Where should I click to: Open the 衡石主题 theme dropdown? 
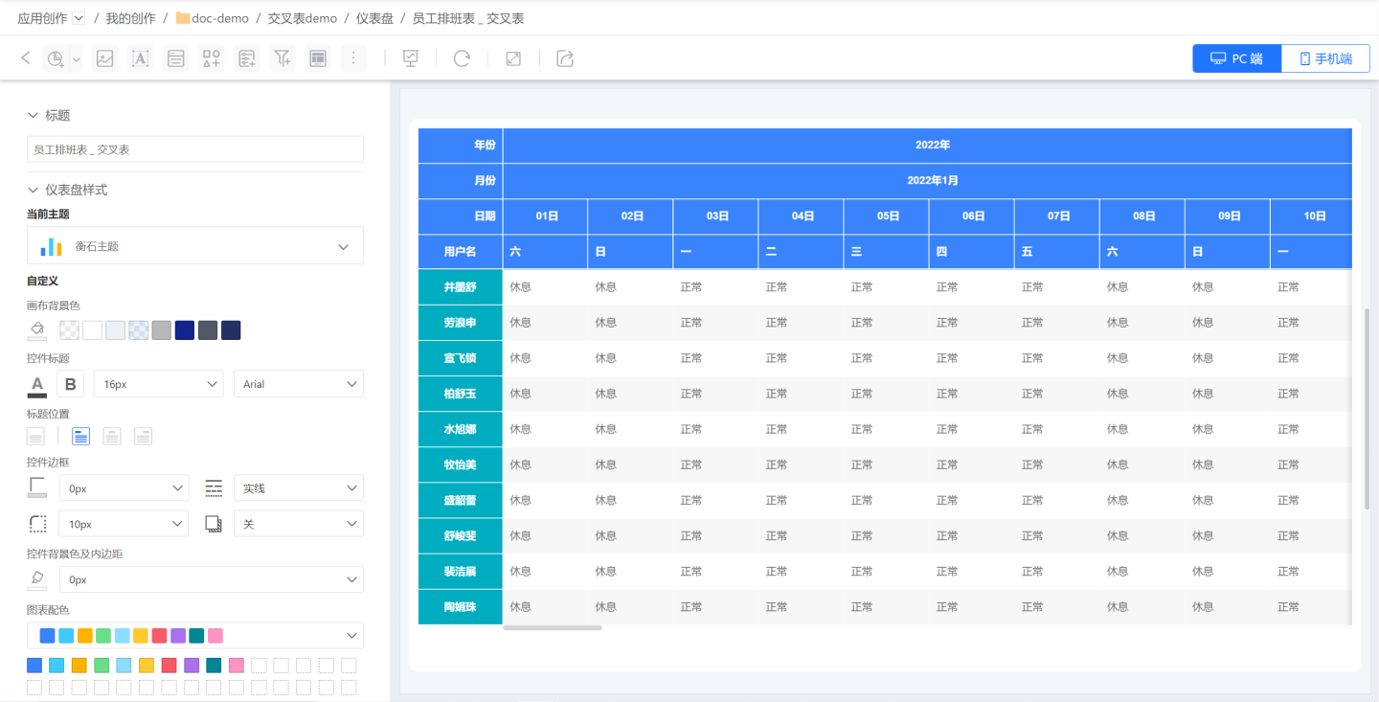(195, 246)
